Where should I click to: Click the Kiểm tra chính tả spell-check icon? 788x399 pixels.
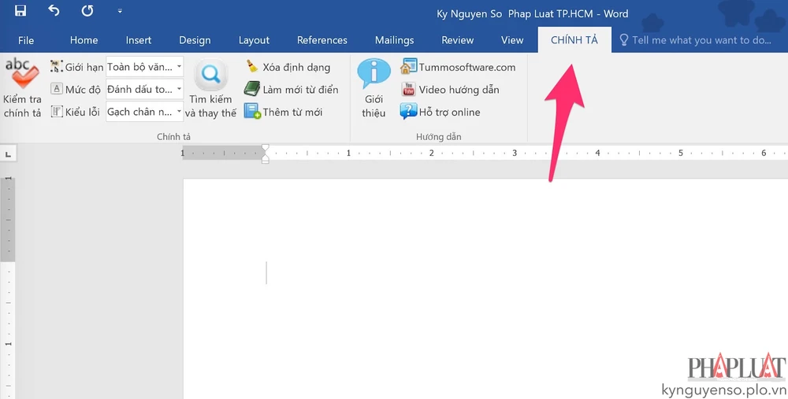[x=21, y=76]
